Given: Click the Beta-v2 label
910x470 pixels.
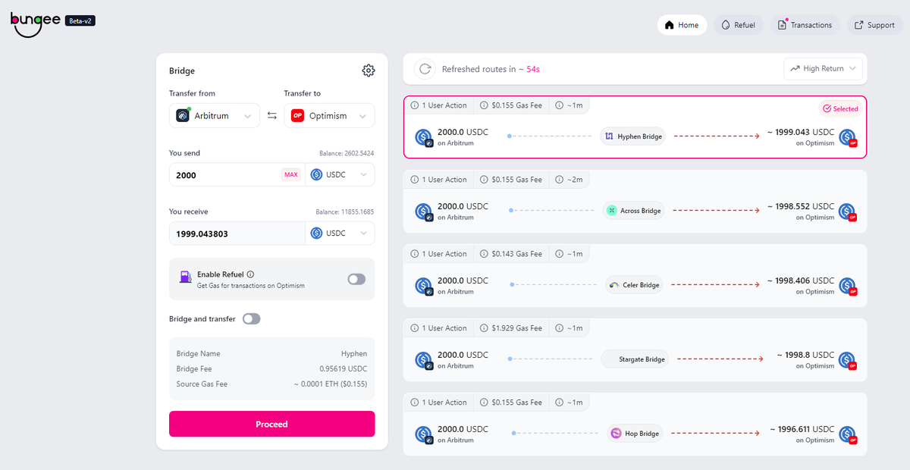Looking at the screenshot, I should 80,20.
